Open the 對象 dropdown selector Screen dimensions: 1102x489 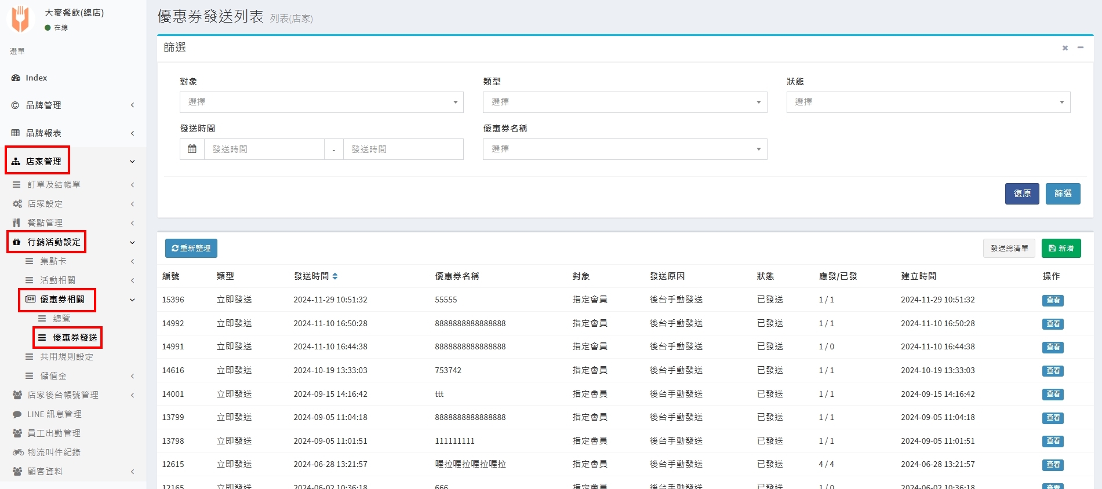click(x=321, y=102)
